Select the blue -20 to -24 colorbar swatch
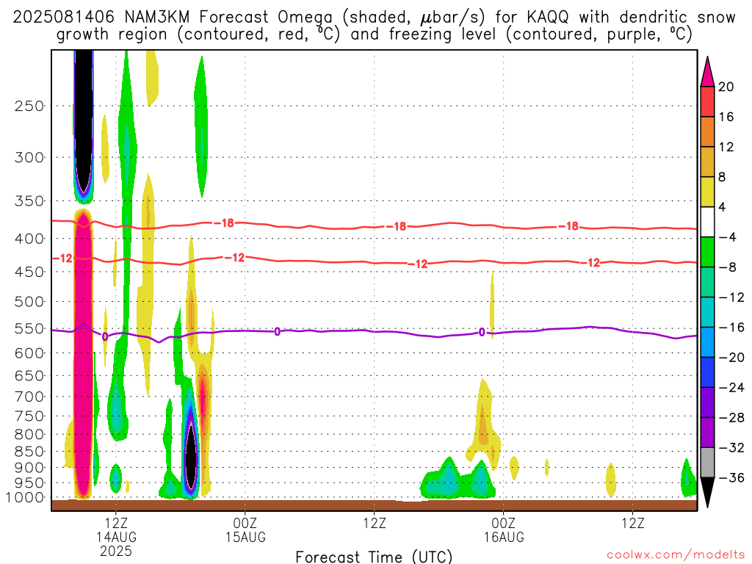This screenshot has width=752, height=564. (x=707, y=372)
